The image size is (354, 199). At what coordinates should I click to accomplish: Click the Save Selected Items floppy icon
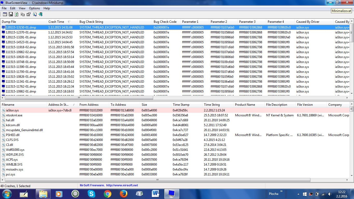tap(11, 14)
